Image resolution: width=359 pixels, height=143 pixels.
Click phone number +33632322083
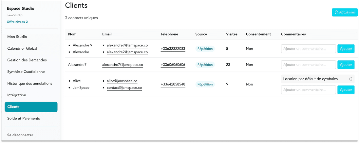tap(173, 49)
